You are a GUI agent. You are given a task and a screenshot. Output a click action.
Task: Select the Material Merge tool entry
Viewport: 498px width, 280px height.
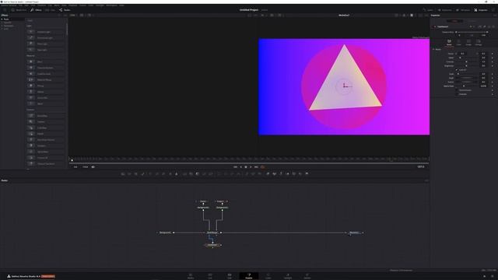coord(46,79)
